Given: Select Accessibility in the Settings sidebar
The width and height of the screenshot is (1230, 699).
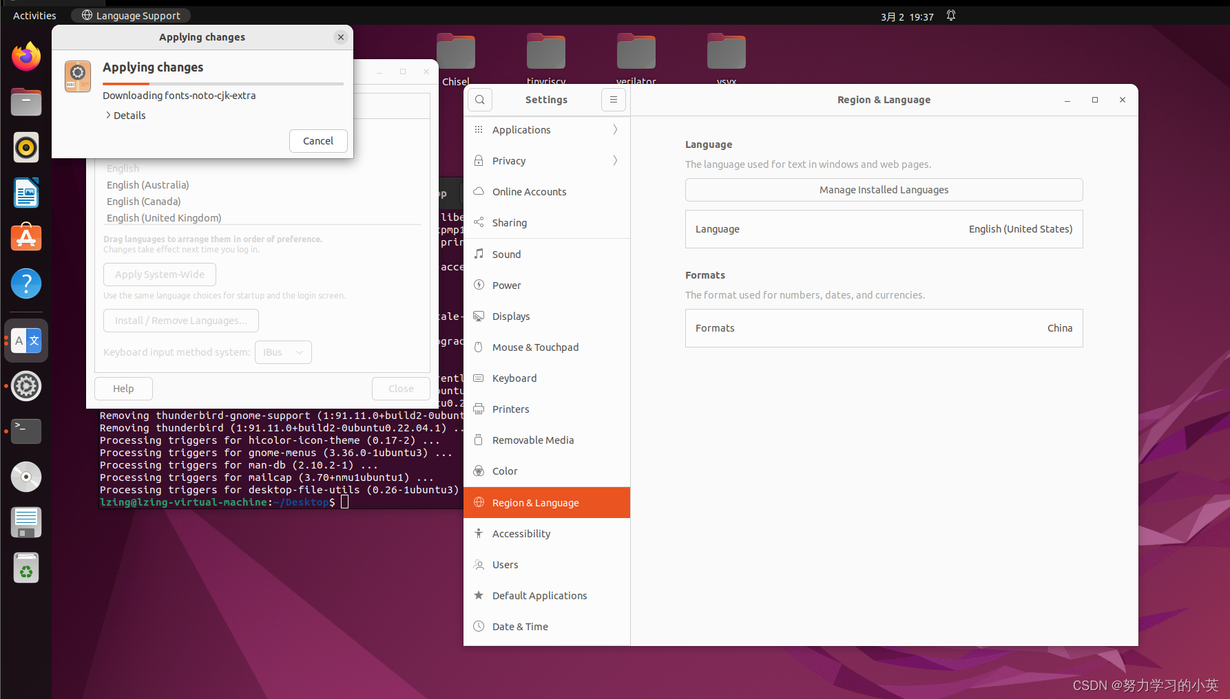Looking at the screenshot, I should tap(521, 533).
